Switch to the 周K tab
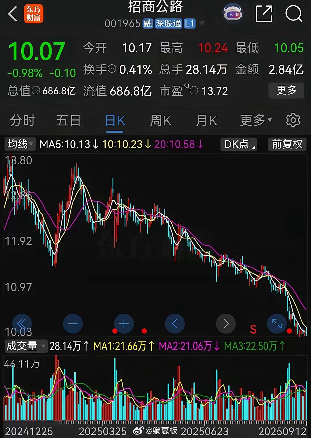Viewport: 311px width, 438px height. (x=161, y=121)
